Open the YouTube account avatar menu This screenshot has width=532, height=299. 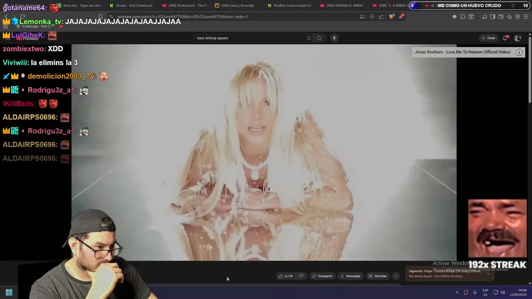517,38
